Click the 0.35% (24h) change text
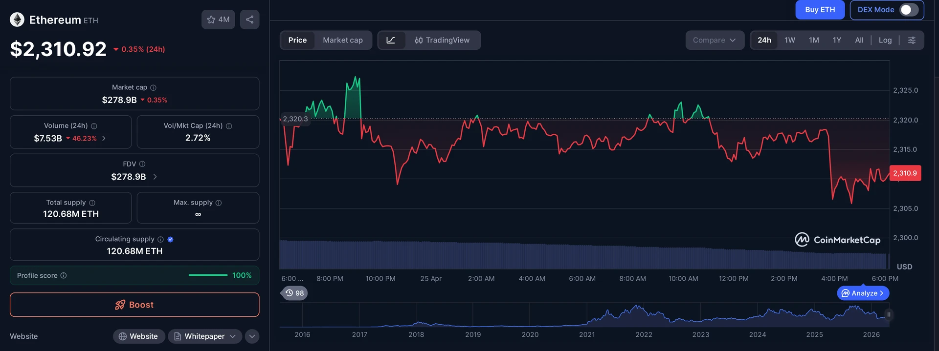Viewport: 939px width, 351px height. tap(143, 49)
